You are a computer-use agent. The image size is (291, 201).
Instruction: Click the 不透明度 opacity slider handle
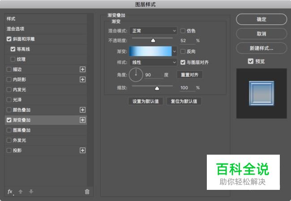[x=153, y=40]
